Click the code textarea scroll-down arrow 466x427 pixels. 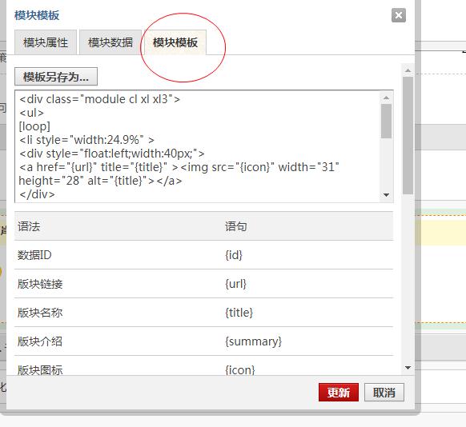click(x=387, y=195)
